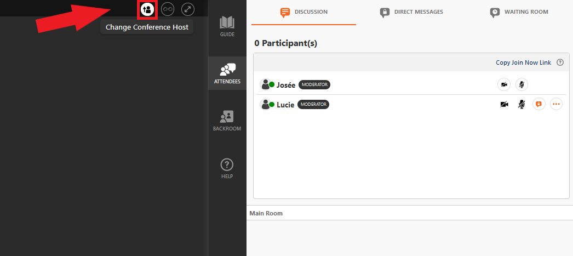Switch to the Waiting Room tab
Image resolution: width=573 pixels, height=256 pixels.
519,13
